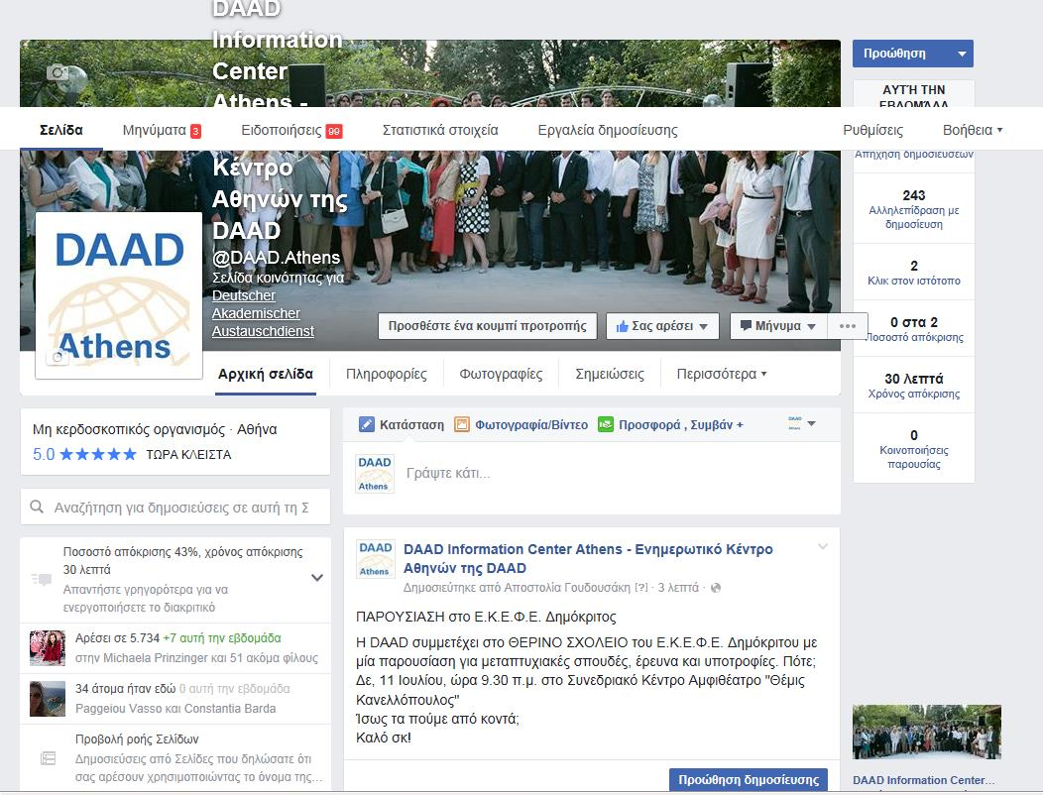This screenshot has height=795, width=1043.
Task: Open the Φωτογραφίες tab
Action: click(501, 374)
